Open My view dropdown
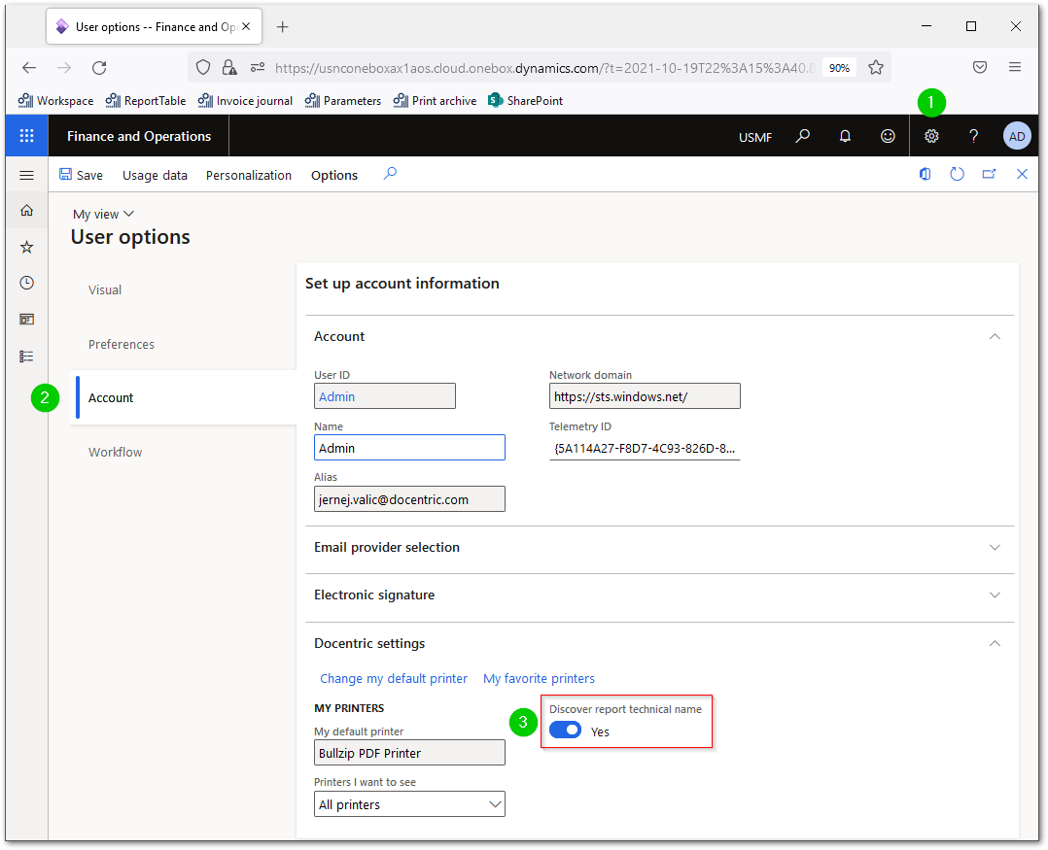The height and width of the screenshot is (850, 1048). pos(104,215)
